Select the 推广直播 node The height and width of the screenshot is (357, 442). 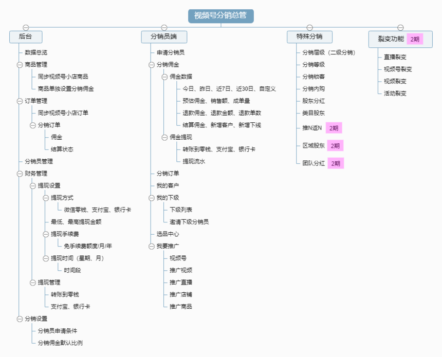181,283
